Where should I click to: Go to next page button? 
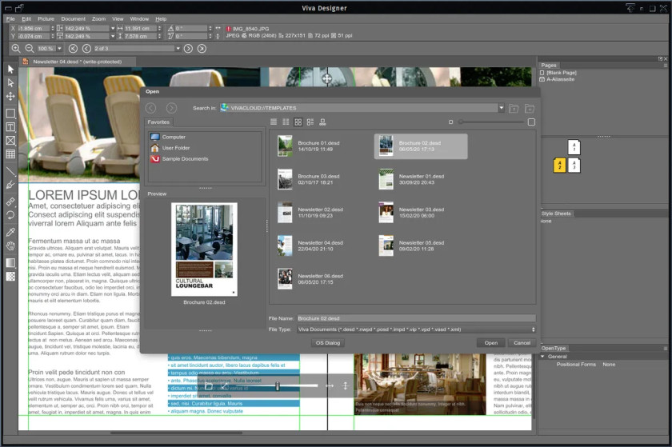188,49
